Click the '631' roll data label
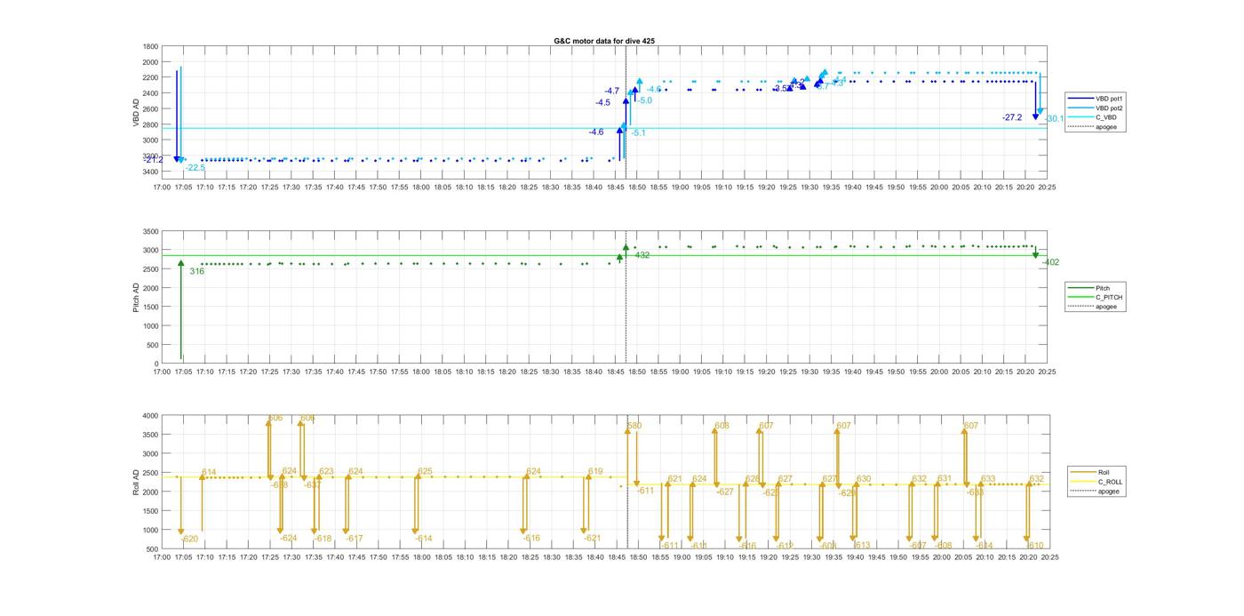This screenshot has width=1244, height=616. pos(944,479)
